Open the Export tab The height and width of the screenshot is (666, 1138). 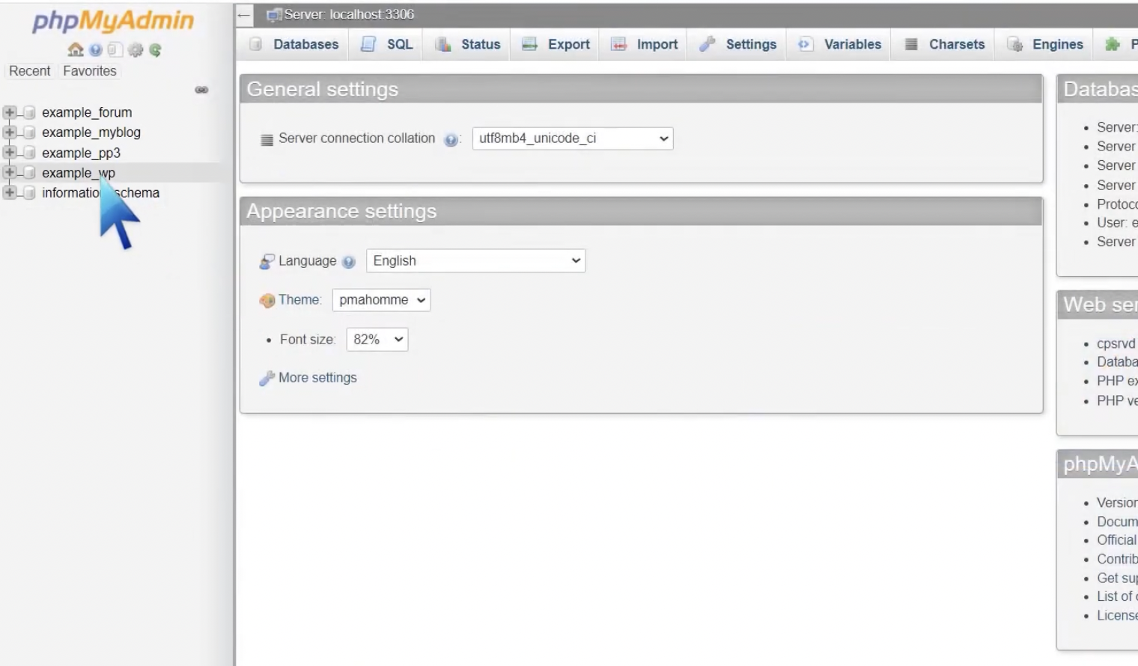[x=556, y=44]
